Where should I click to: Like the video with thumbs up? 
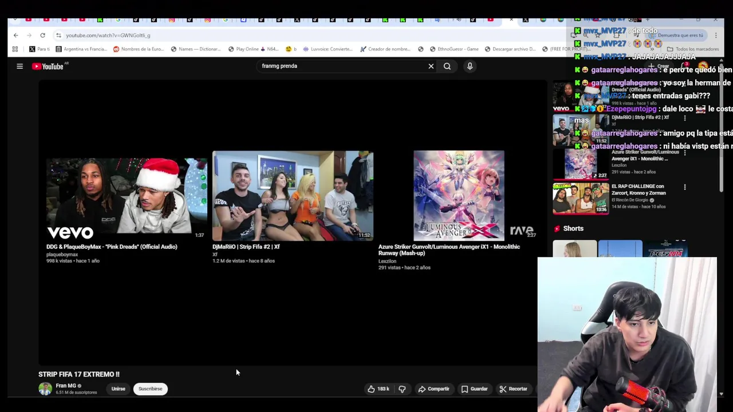(x=378, y=389)
